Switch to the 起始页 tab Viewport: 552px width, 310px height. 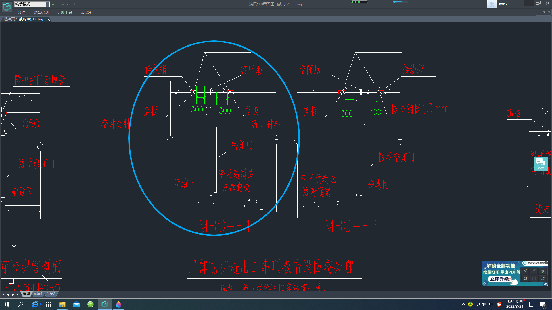(x=9, y=19)
